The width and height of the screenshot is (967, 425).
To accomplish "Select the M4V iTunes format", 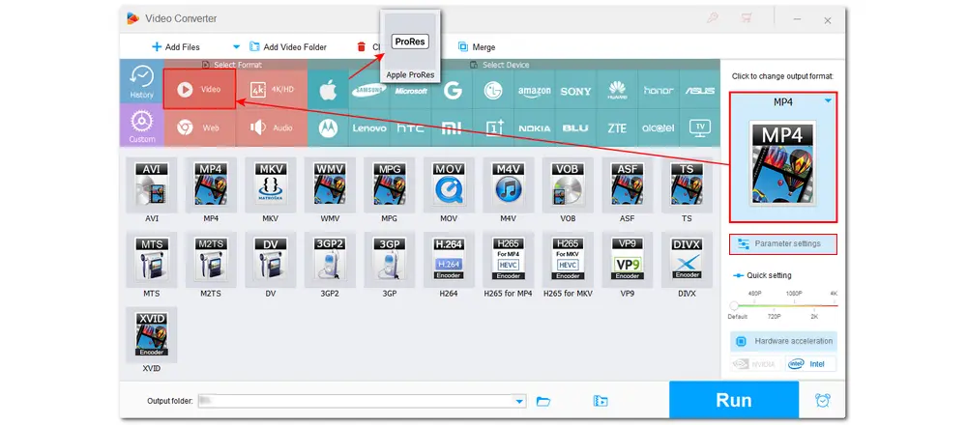I will [509, 184].
